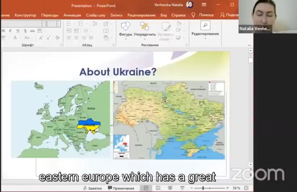Switch to Reading view icon
297x192 pixels.
(170, 188)
